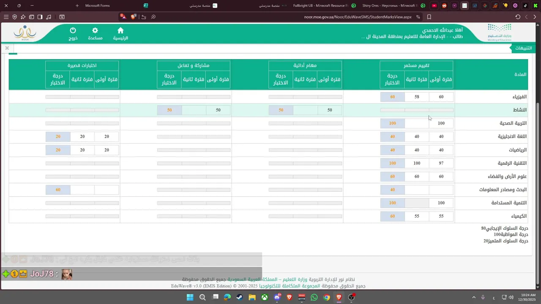The width and height of the screenshot is (541, 304).
Task: Click the درجة المواظبة100 line
Action: pyautogui.click(x=511, y=234)
